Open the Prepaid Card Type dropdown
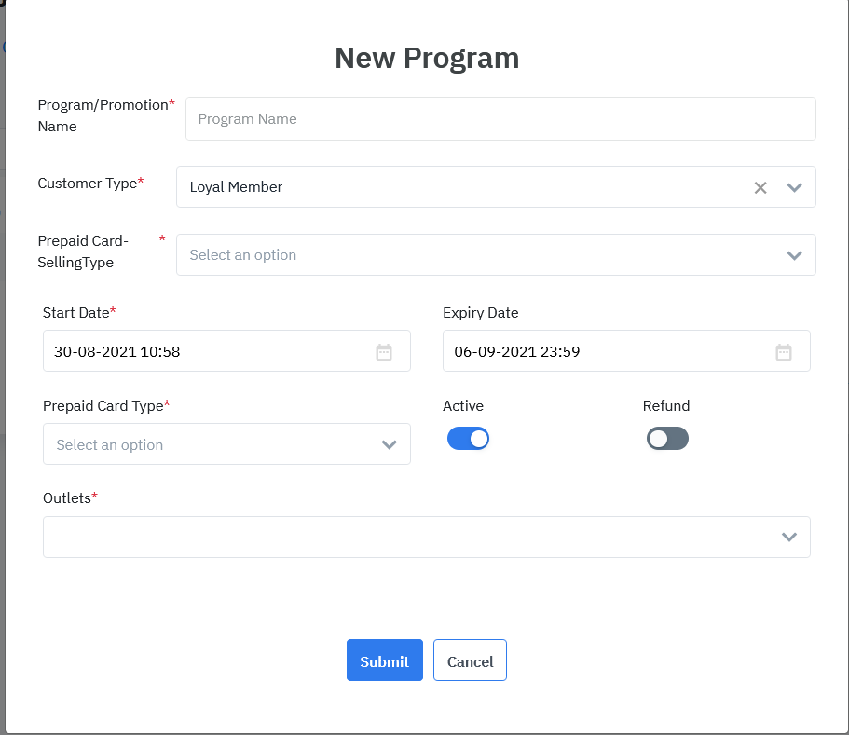The height and width of the screenshot is (735, 849). (226, 444)
